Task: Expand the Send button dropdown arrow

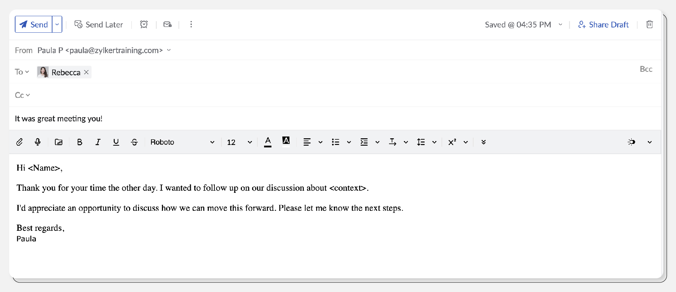Action: point(57,24)
